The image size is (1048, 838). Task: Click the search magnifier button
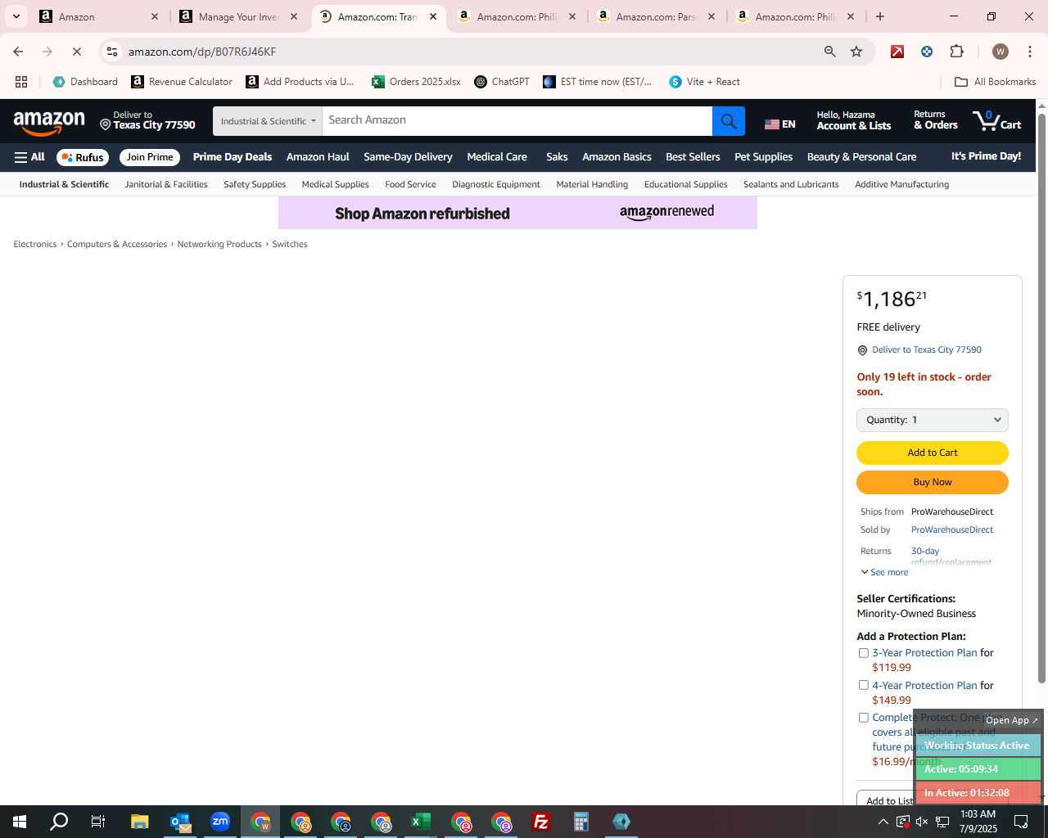728,121
